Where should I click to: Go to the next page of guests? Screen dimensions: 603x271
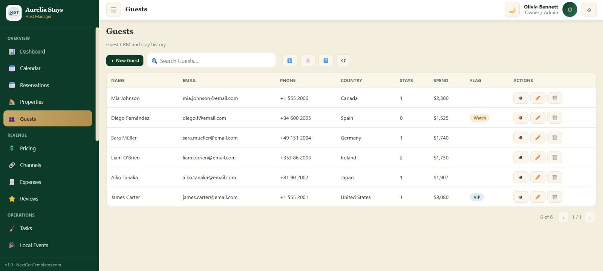pyautogui.click(x=590, y=217)
